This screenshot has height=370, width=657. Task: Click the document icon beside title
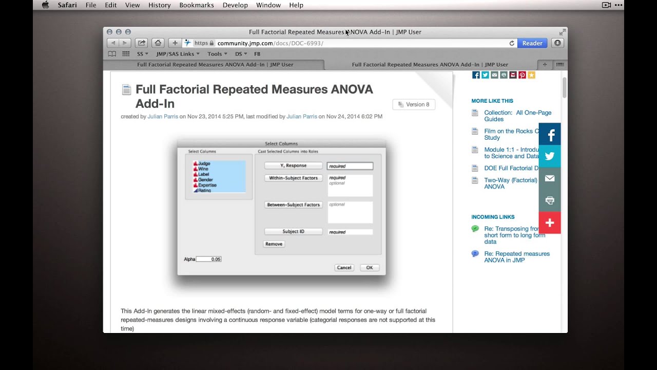coord(126,90)
